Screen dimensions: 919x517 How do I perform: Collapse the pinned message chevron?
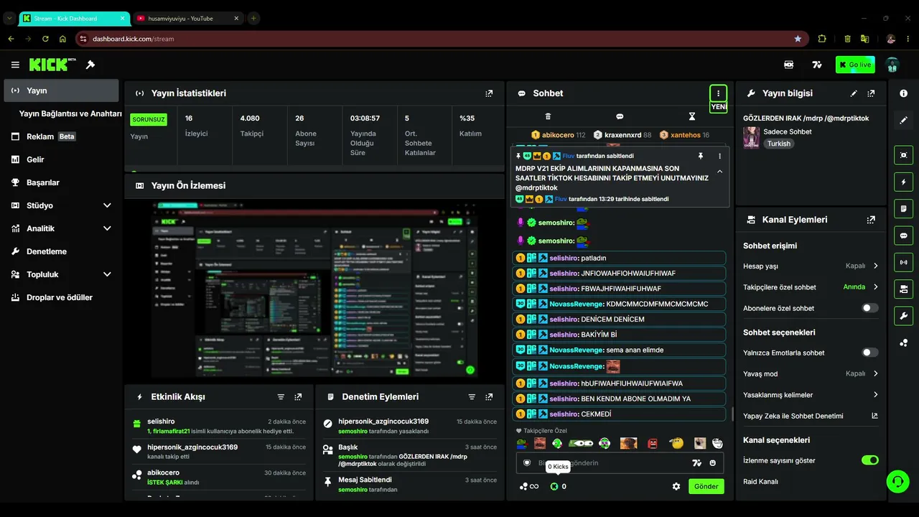click(719, 172)
